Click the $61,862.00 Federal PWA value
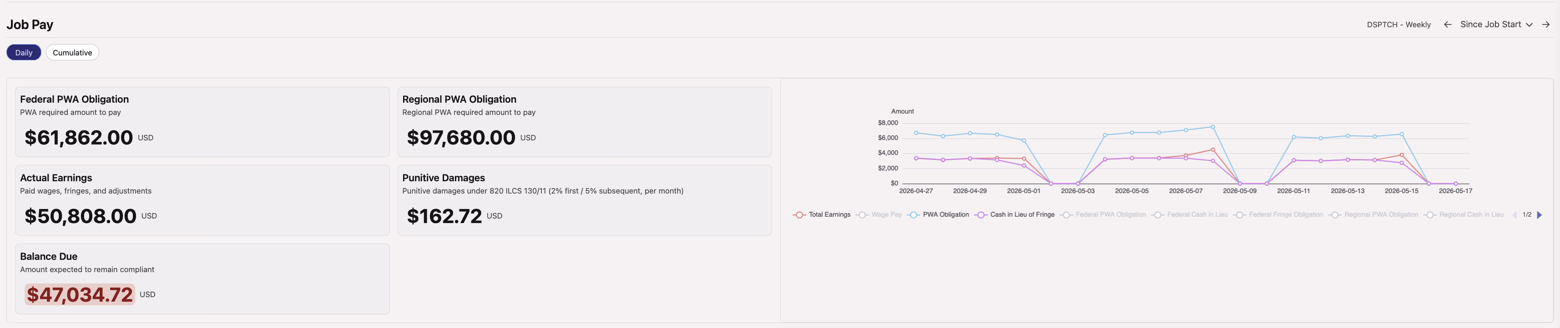 [79, 137]
